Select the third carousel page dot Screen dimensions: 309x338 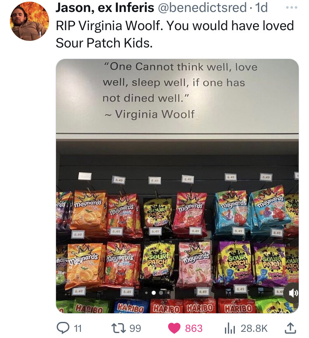point(161,293)
